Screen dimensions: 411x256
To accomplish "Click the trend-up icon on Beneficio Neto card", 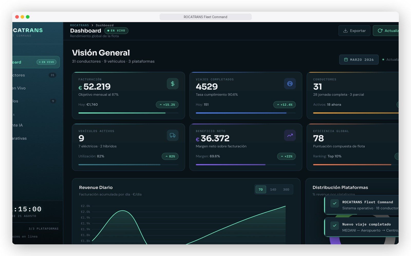I will pyautogui.click(x=290, y=135).
